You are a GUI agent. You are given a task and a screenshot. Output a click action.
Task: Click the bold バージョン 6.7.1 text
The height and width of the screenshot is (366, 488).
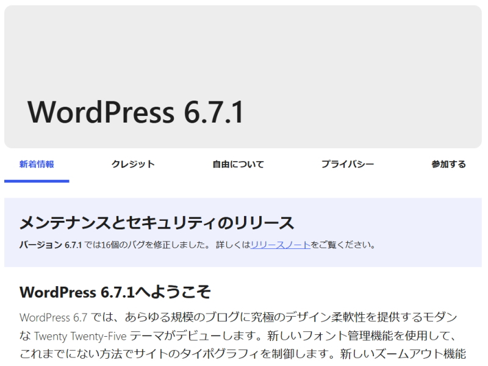[51, 245]
